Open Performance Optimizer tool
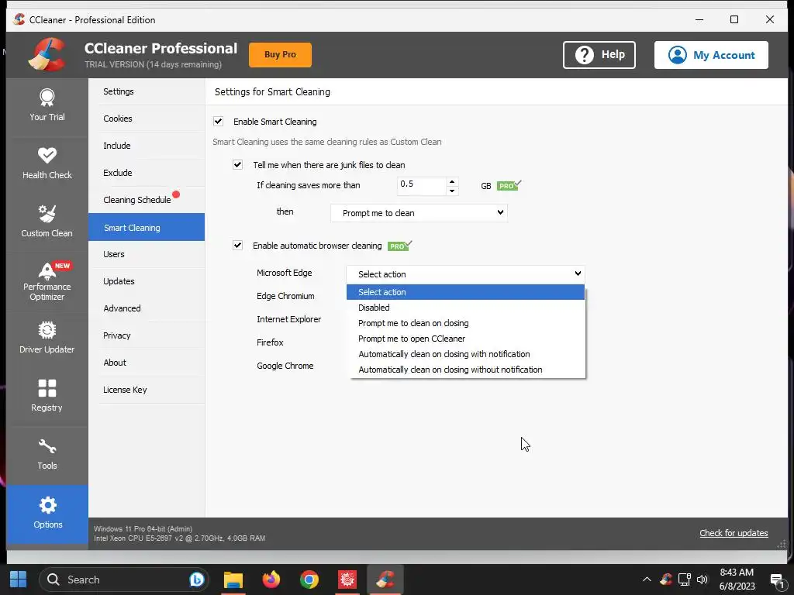This screenshot has width=794, height=595. (x=47, y=281)
